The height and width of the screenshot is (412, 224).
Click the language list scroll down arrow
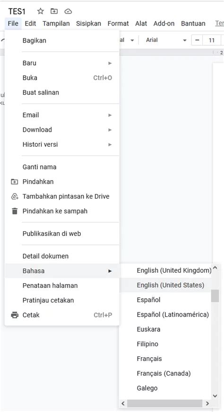click(215, 395)
